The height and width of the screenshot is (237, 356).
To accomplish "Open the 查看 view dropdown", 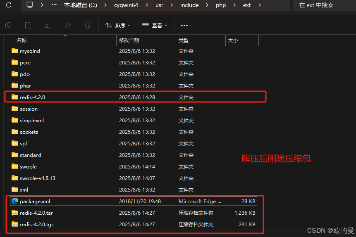I will click(x=155, y=26).
